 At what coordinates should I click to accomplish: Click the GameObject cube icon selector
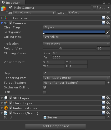(x=3, y=9)
